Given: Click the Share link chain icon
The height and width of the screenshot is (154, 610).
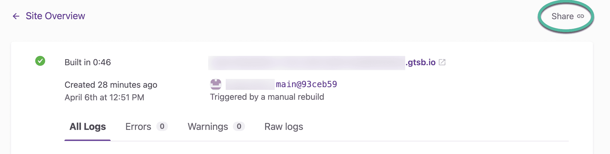Looking at the screenshot, I should click(581, 16).
